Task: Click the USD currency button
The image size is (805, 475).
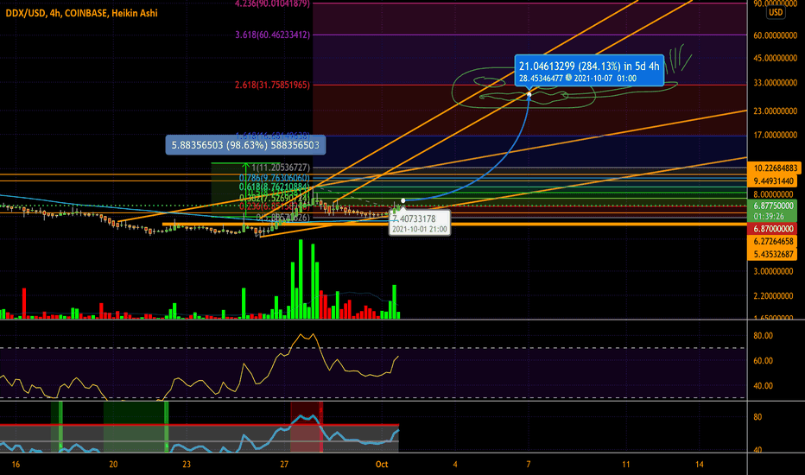Action: coord(776,12)
